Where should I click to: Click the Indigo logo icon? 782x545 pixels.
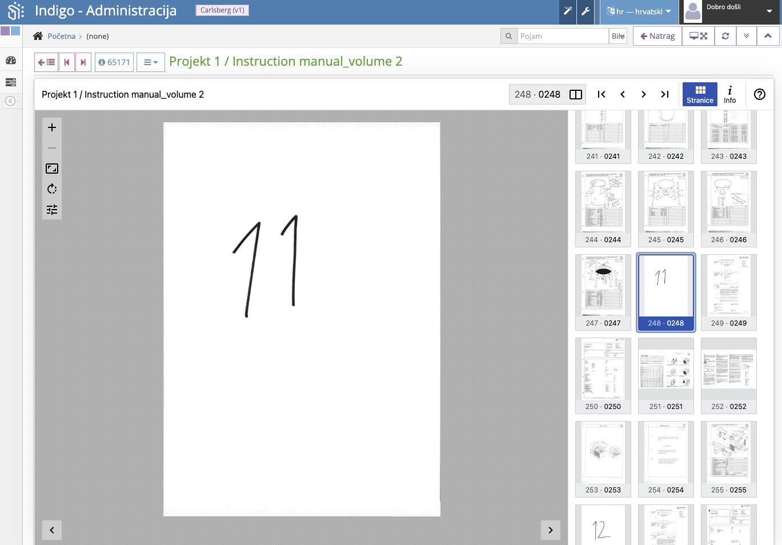[x=15, y=11]
